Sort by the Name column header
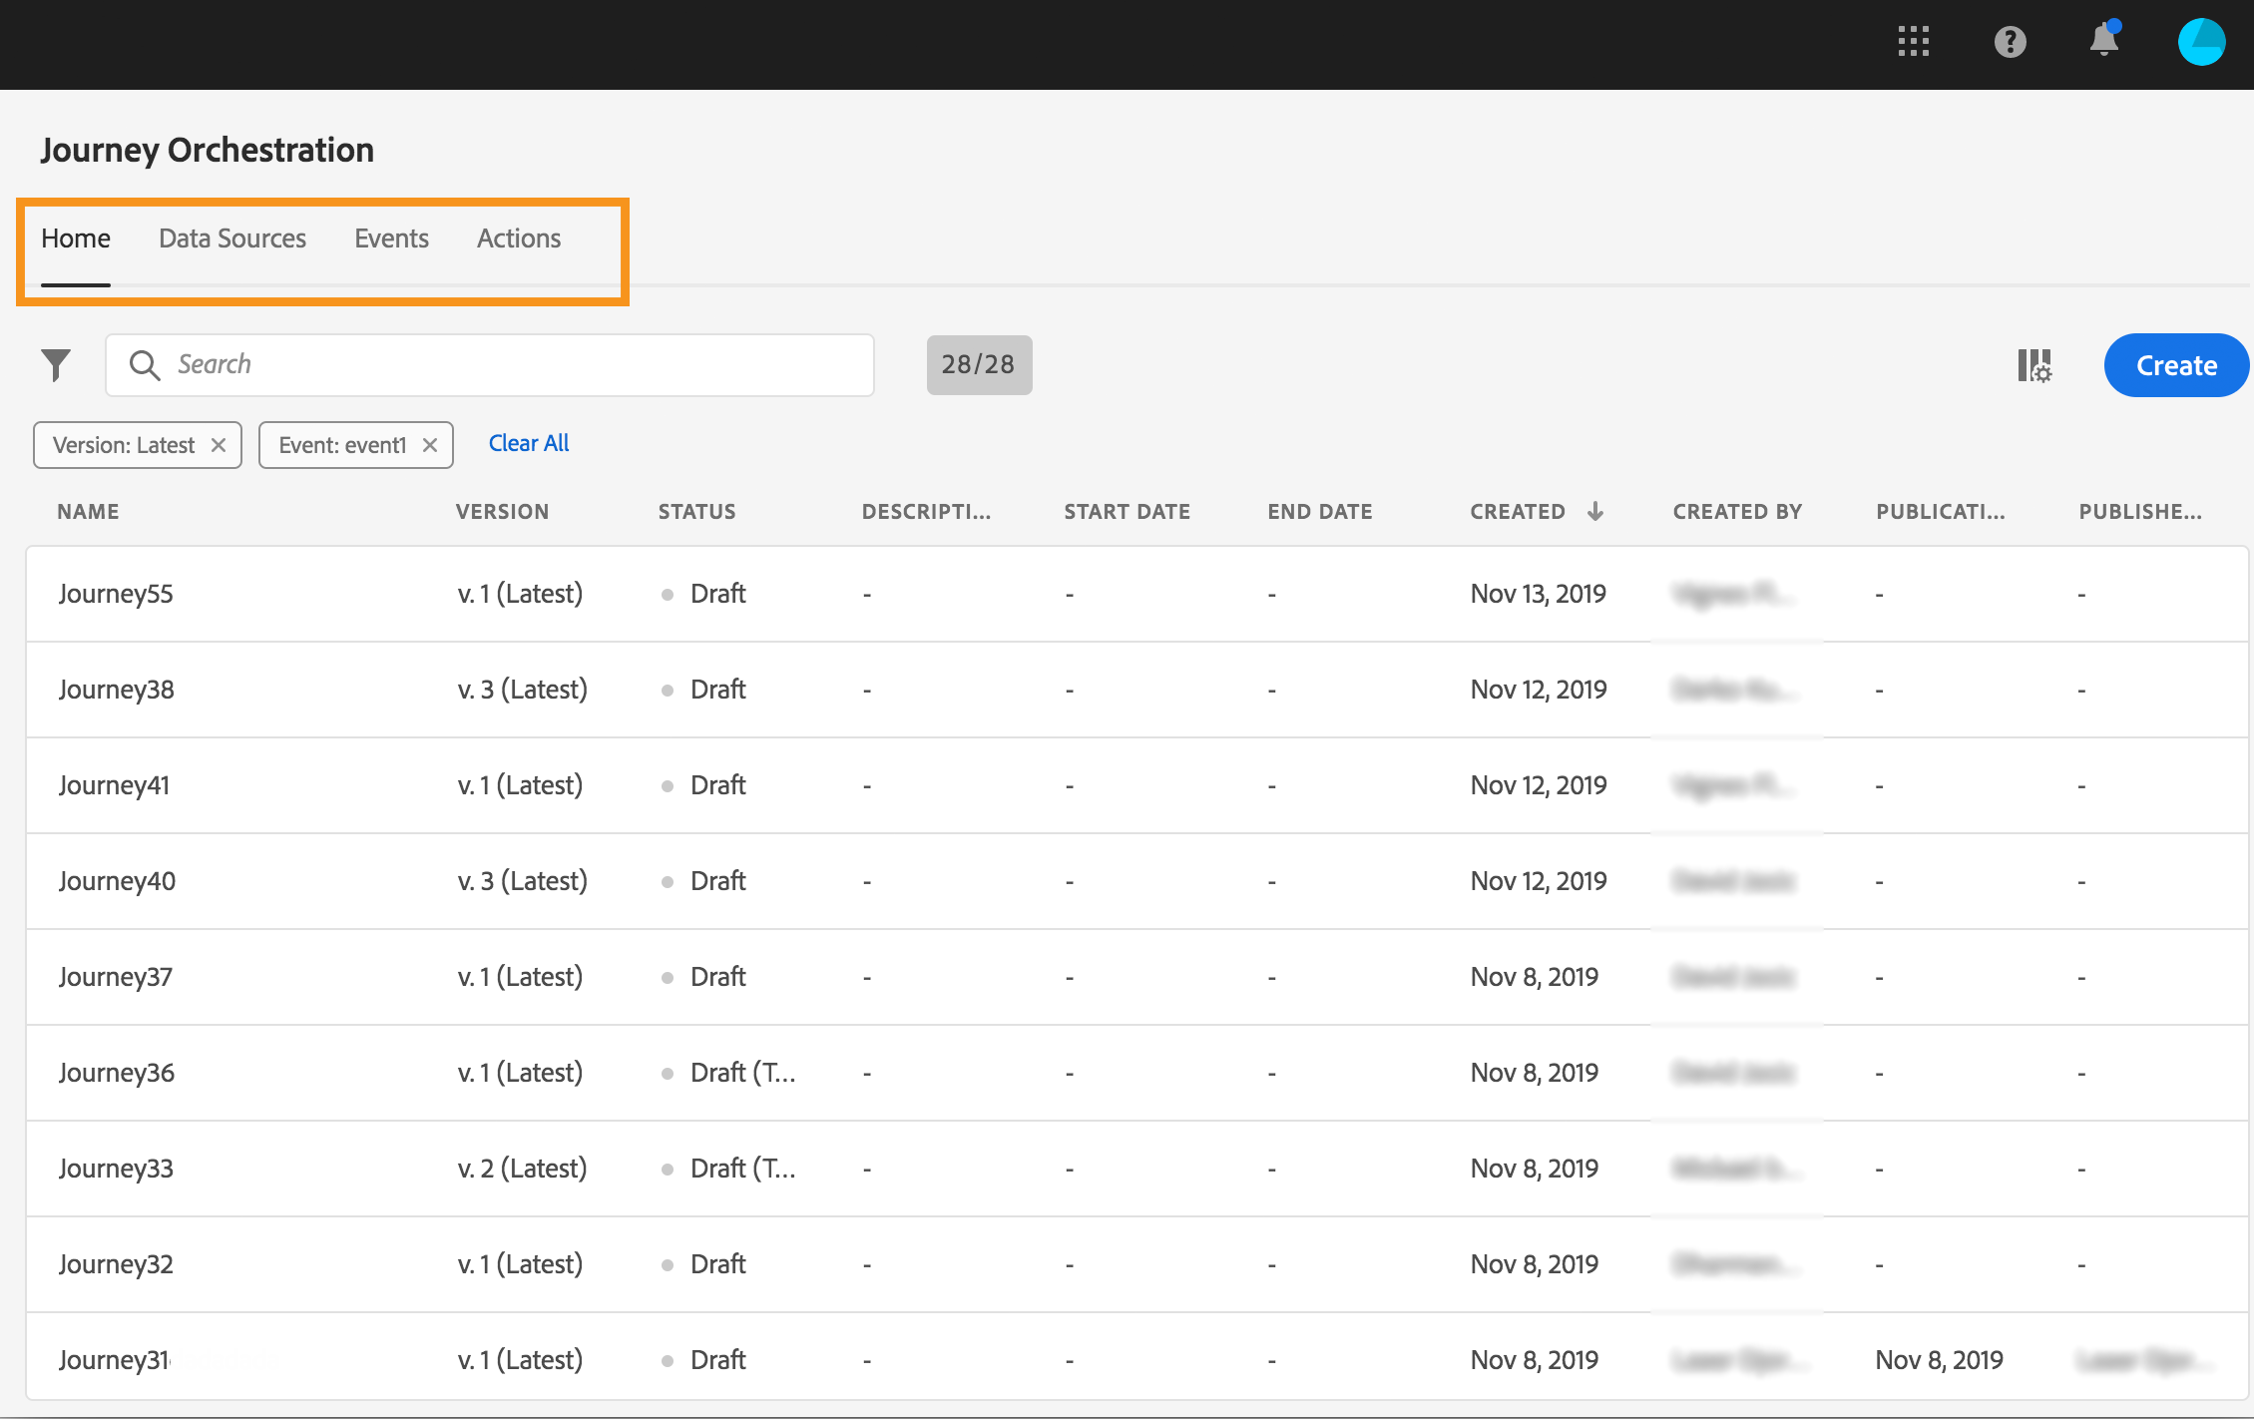Image resolution: width=2254 pixels, height=1419 pixels. 88,511
